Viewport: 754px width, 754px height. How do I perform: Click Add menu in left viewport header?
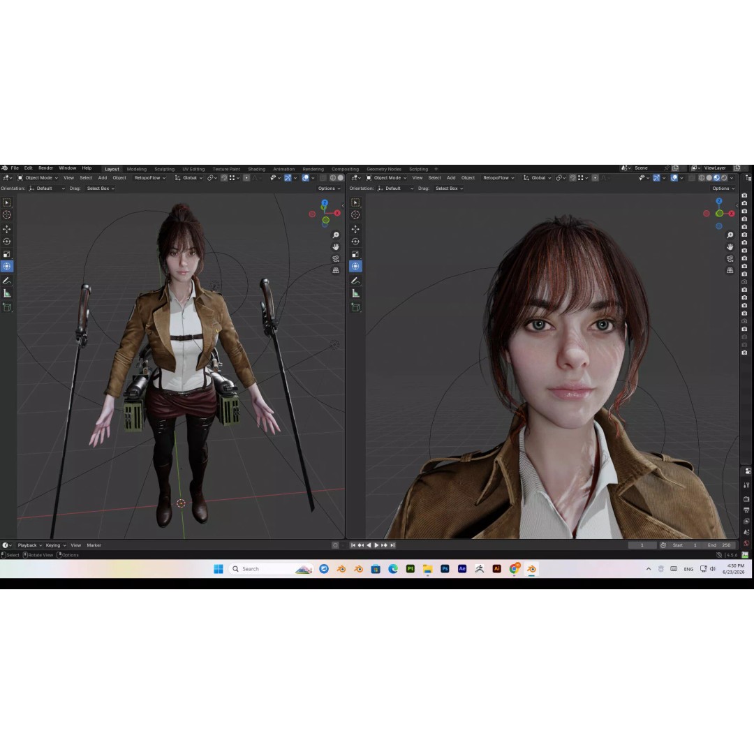[103, 178]
